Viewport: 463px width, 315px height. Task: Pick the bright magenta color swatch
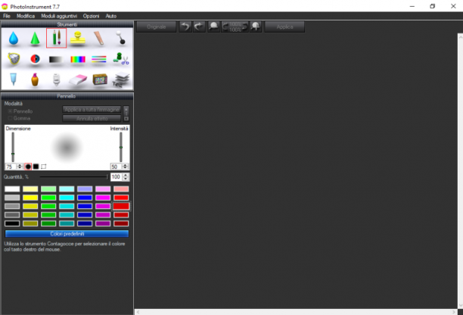point(103,198)
